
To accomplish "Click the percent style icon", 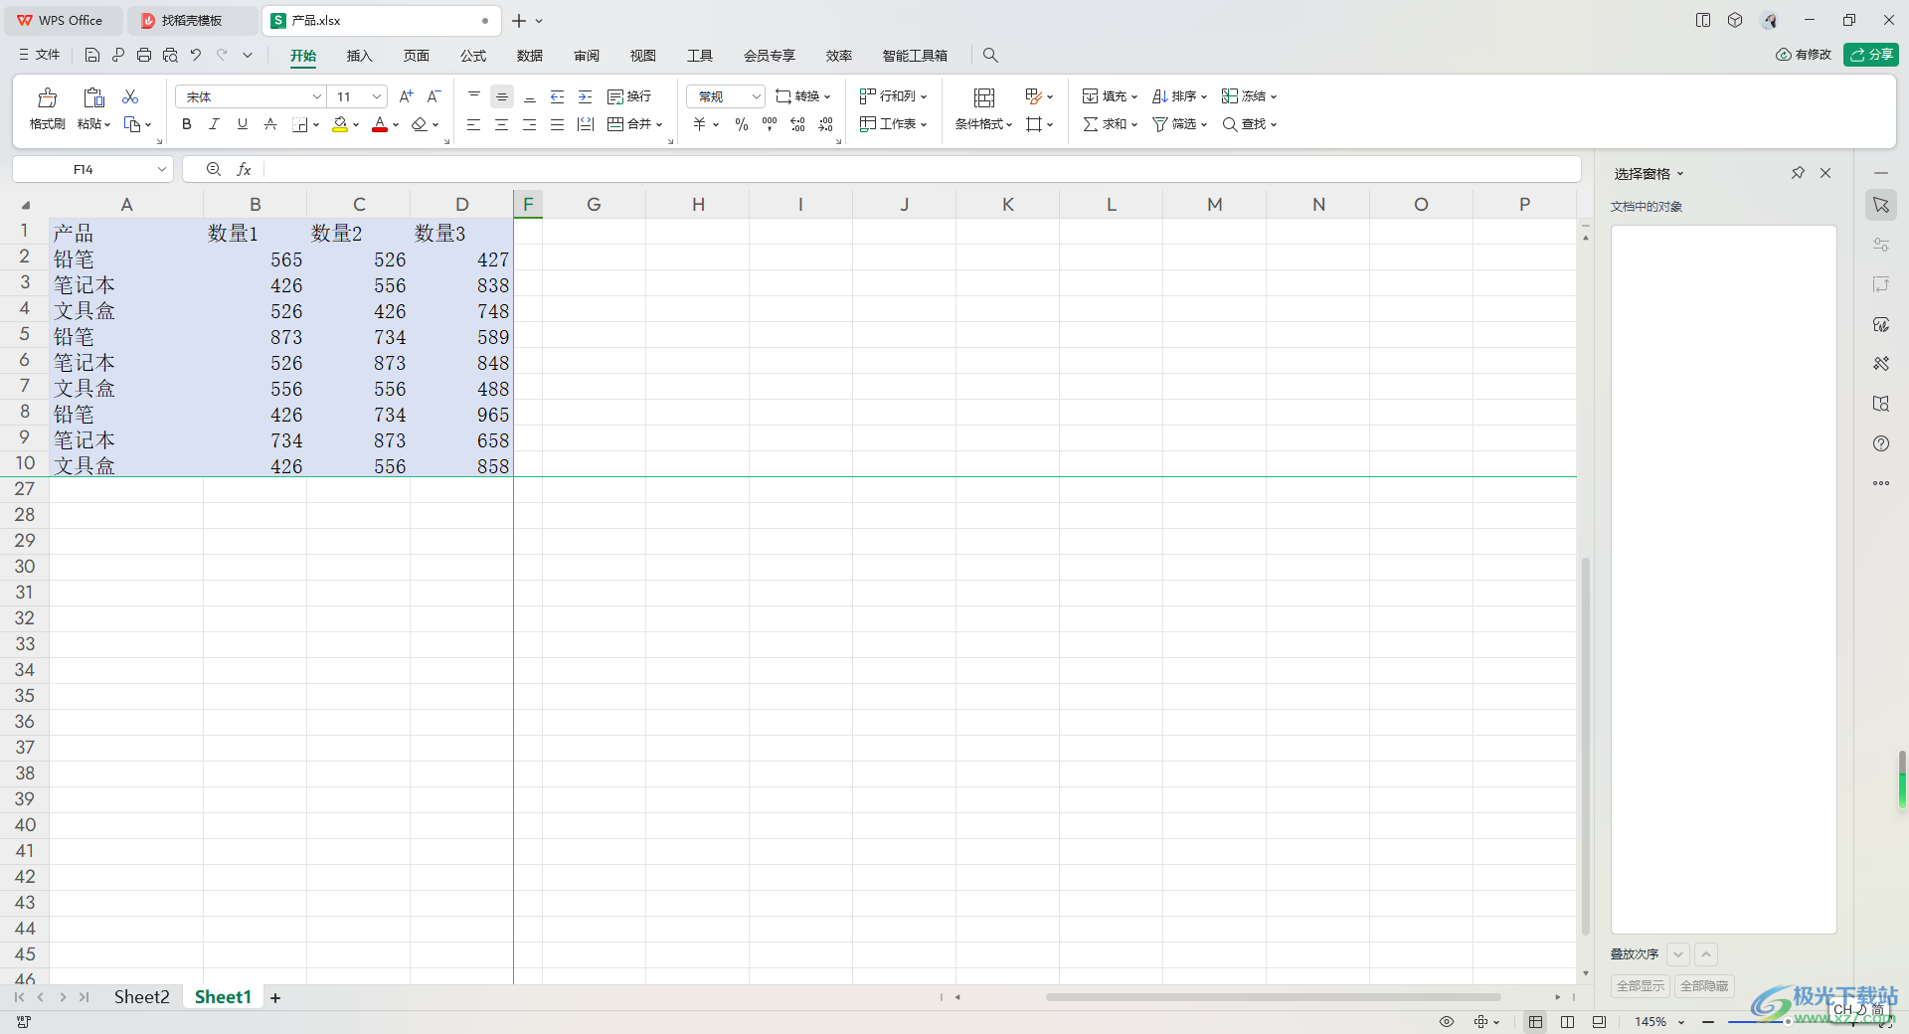I will (742, 124).
